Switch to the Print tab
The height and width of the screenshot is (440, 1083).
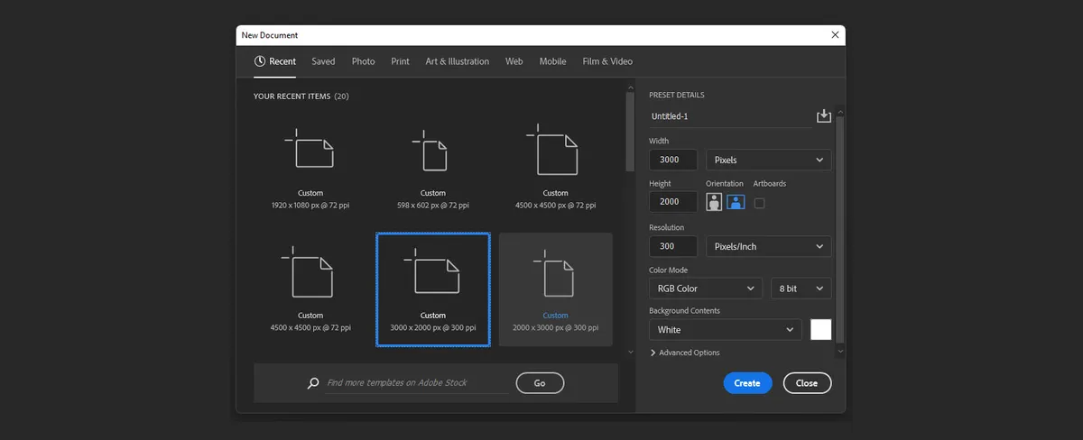(400, 61)
